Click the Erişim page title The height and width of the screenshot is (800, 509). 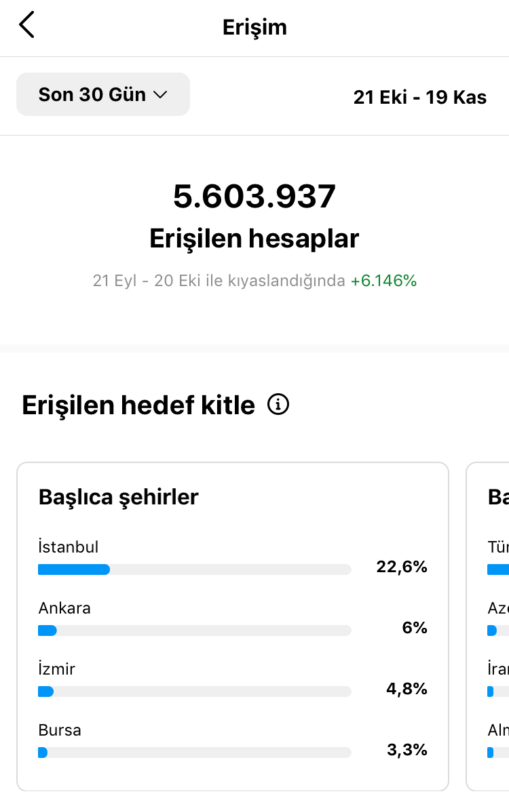[x=254, y=27]
